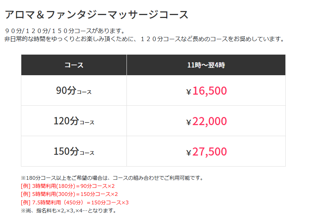Select the コース table column header
This screenshot has width=310, height=219.
pos(74,65)
